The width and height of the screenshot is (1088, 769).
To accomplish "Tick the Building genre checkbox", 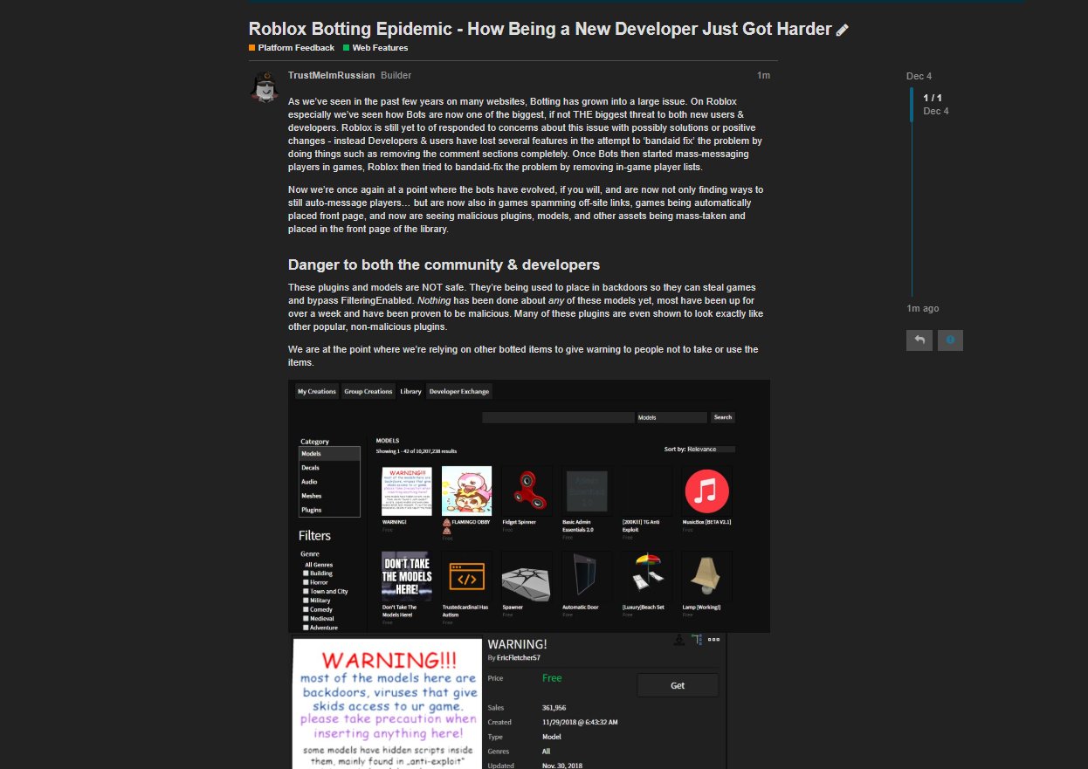I will coord(306,573).
